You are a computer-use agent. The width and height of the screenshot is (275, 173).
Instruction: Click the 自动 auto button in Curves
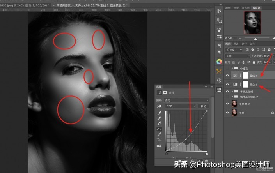point(203,106)
